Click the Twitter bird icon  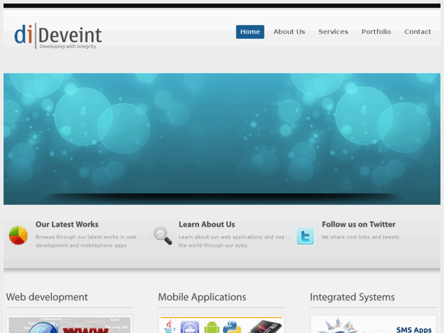pos(305,236)
